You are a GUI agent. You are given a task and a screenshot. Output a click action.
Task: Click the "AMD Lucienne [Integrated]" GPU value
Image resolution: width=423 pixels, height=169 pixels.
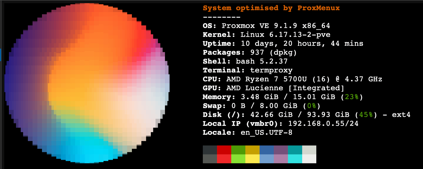tap(285, 88)
